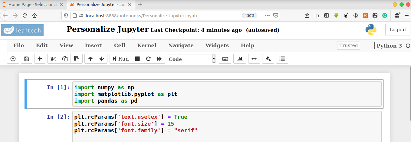411x142 pixels.
Task: Cut selected cells with the scissors icon
Action: [53, 59]
